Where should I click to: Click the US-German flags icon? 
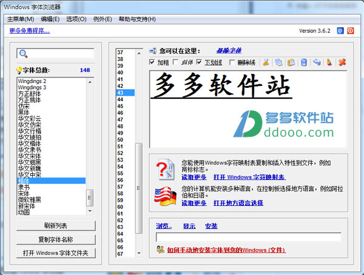pos(165,196)
